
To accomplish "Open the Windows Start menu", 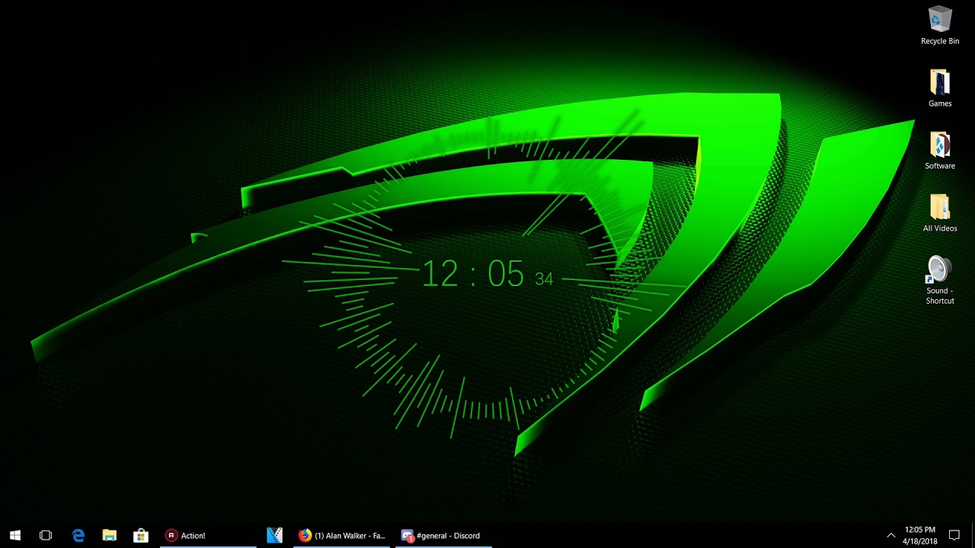I will [15, 535].
